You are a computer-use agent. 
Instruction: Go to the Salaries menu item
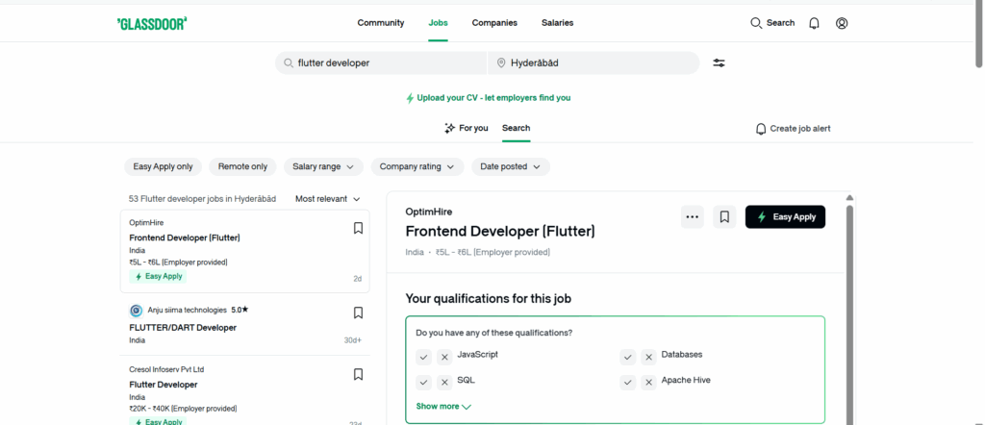pyautogui.click(x=557, y=23)
